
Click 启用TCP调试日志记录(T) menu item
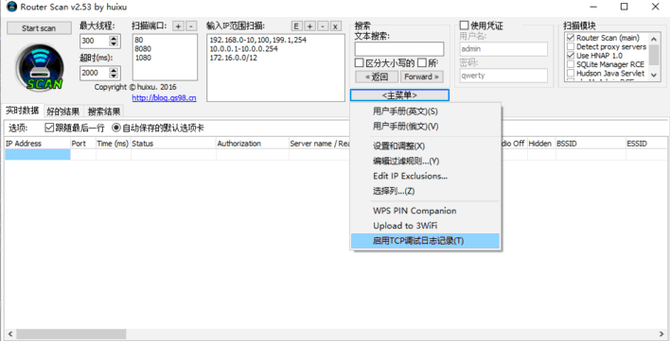point(425,241)
